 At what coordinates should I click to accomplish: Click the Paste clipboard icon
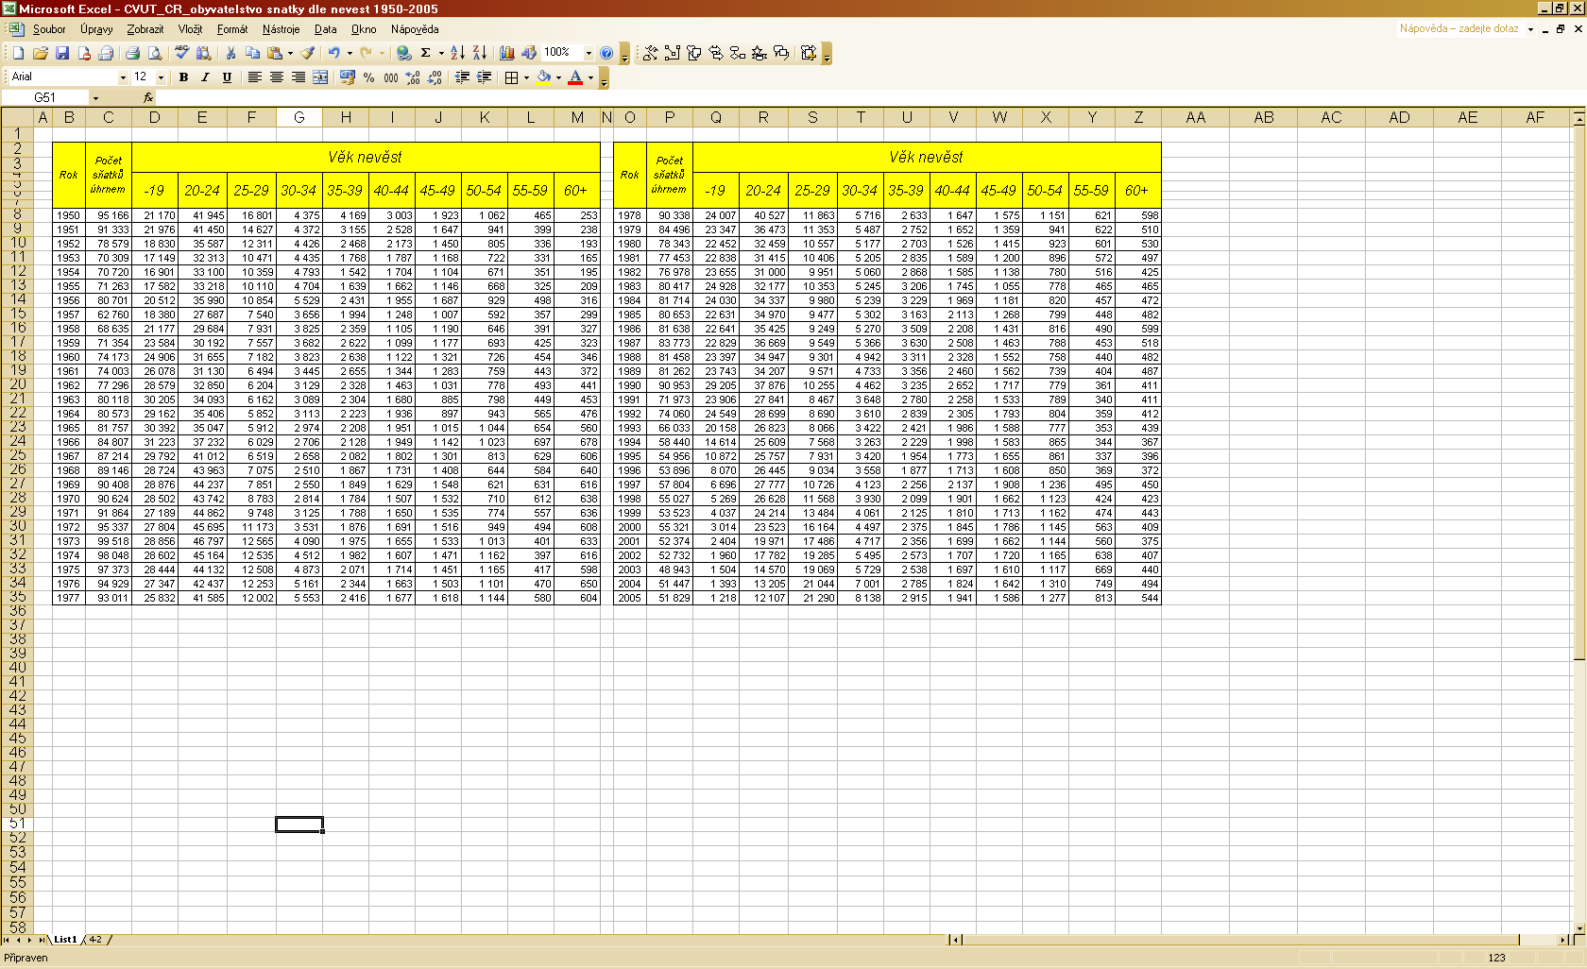274,53
